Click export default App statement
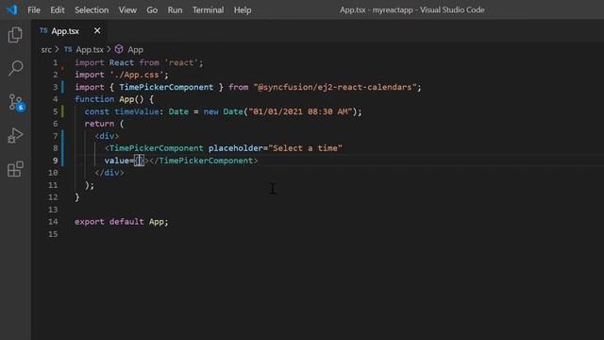 tap(122, 222)
